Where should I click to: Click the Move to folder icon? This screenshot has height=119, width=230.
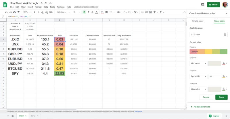pos(46,3)
